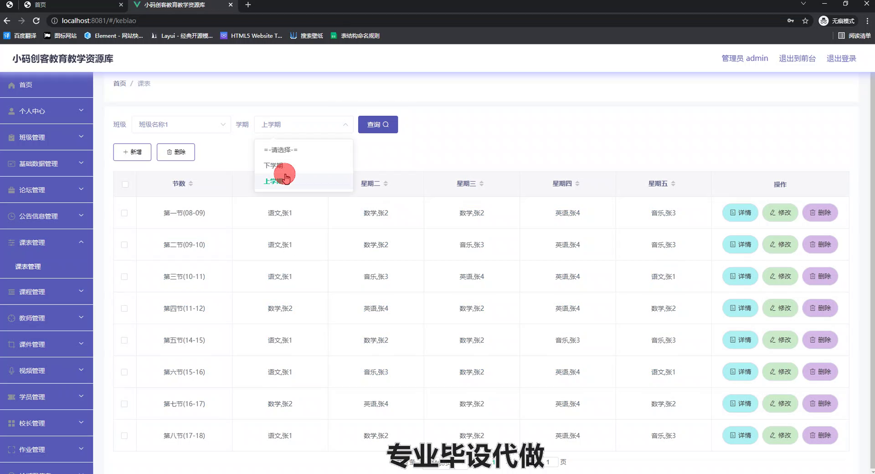Sort 星期四 column with sort arrows
Screen dimensions: 875x474
[x=577, y=184]
